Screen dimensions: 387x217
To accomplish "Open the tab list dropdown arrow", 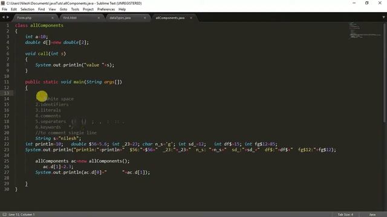I will [383, 17].
